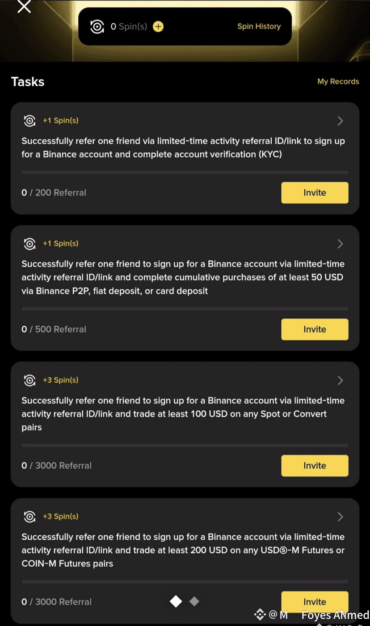
Task: Invite a friend for the 500 Referral task
Action: click(x=315, y=330)
